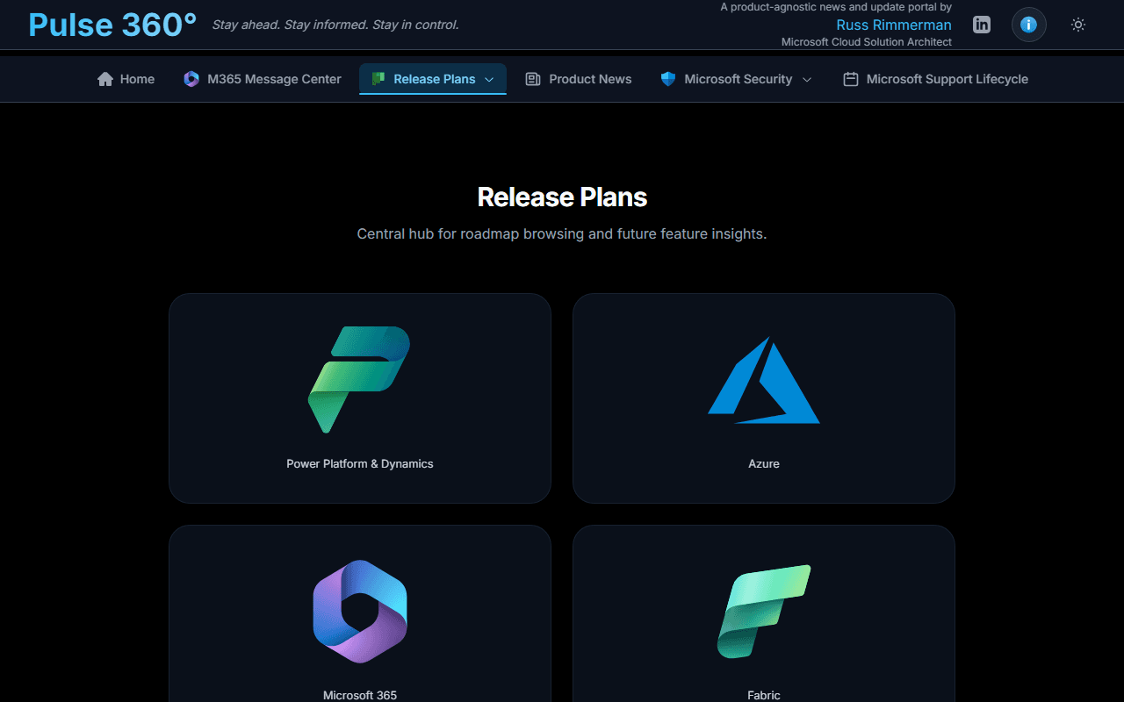
Task: Expand the Release Plans dropdown chevron
Action: coord(489,80)
